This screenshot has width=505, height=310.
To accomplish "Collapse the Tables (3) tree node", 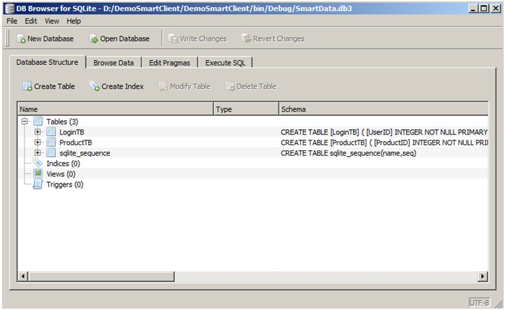I will click(25, 121).
